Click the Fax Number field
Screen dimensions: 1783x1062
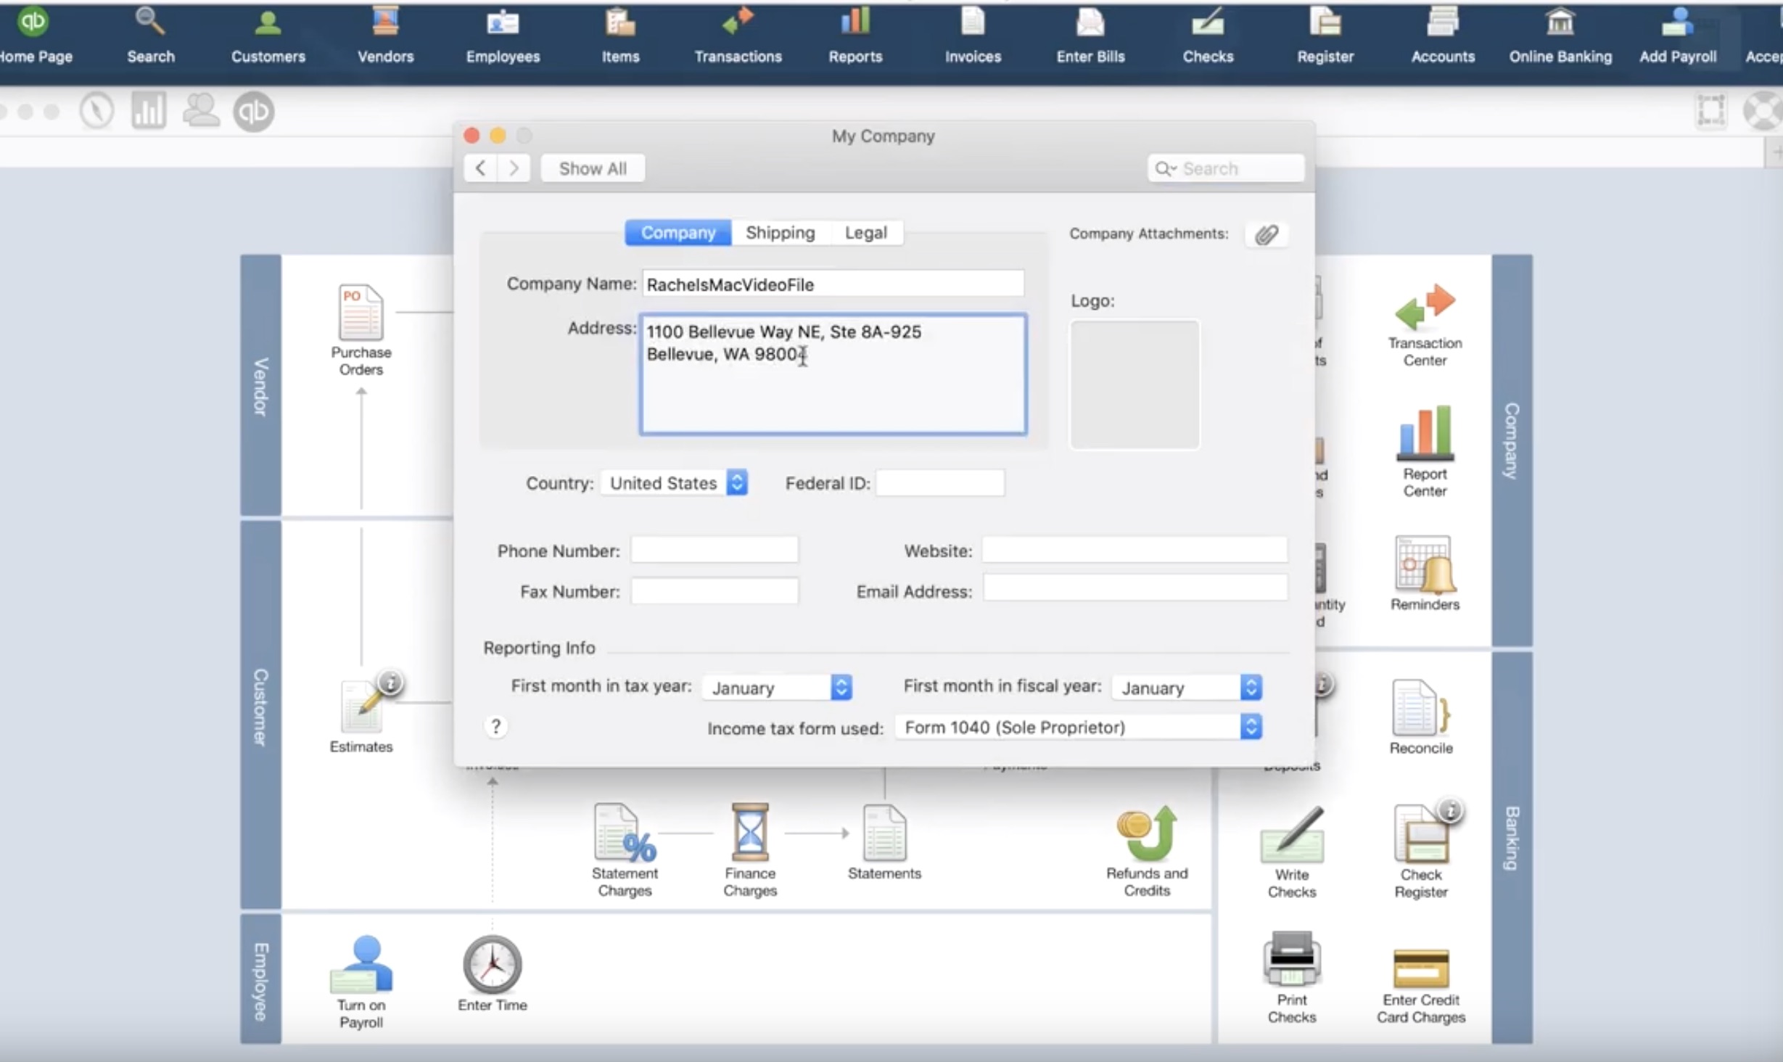[715, 591]
